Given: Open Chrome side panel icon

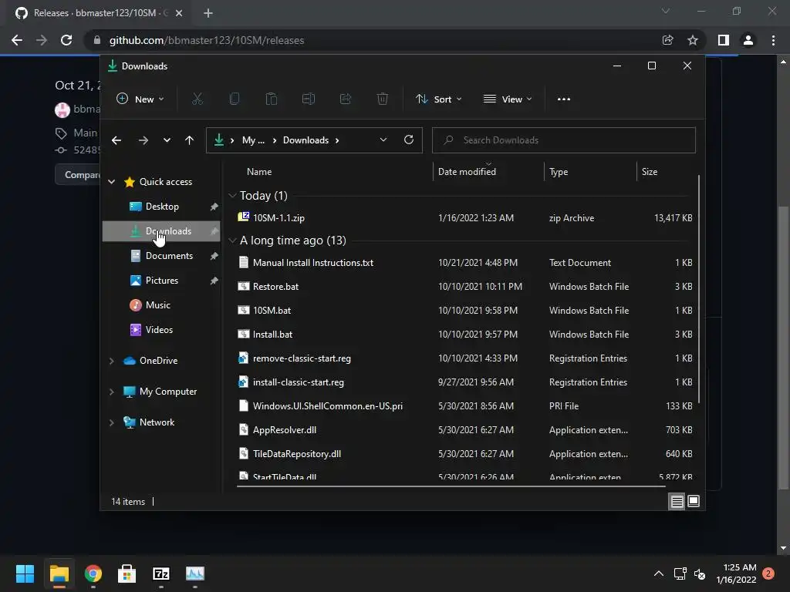Looking at the screenshot, I should (723, 40).
